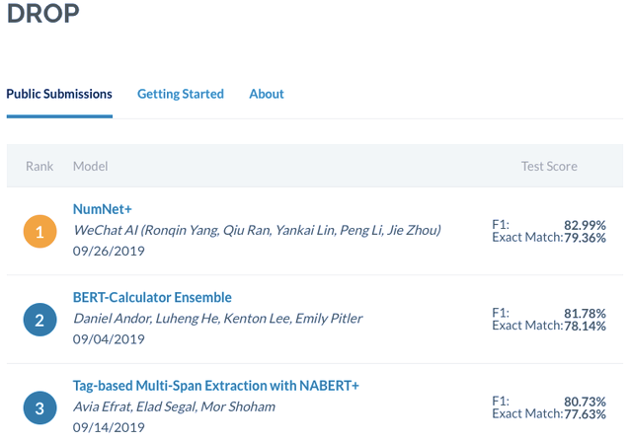Click the orange rank 1 badge

pyautogui.click(x=39, y=232)
